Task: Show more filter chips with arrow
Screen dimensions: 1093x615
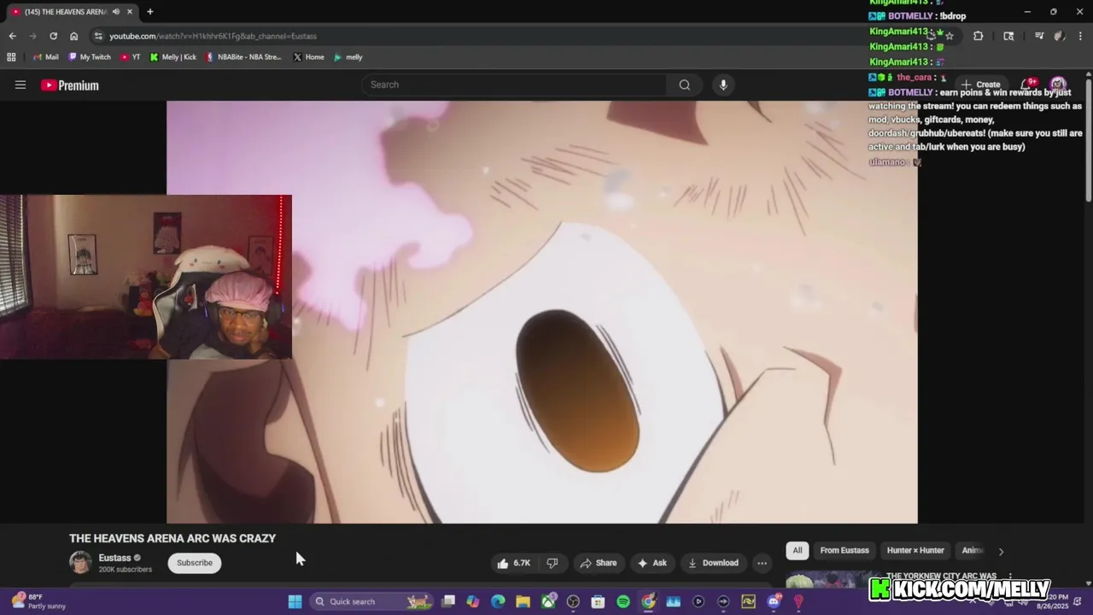Action: pos(1001,551)
